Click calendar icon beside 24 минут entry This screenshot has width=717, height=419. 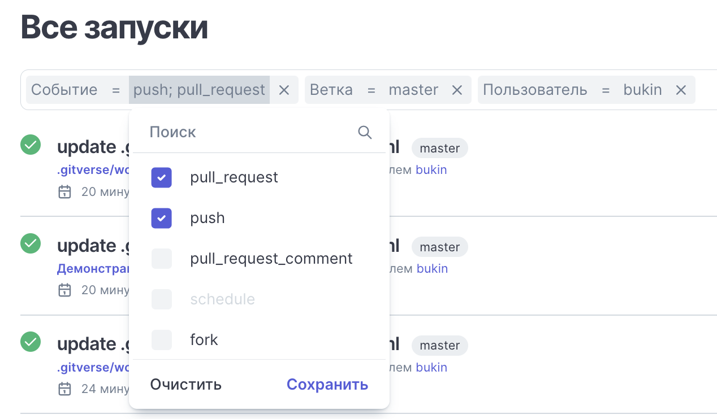point(65,389)
